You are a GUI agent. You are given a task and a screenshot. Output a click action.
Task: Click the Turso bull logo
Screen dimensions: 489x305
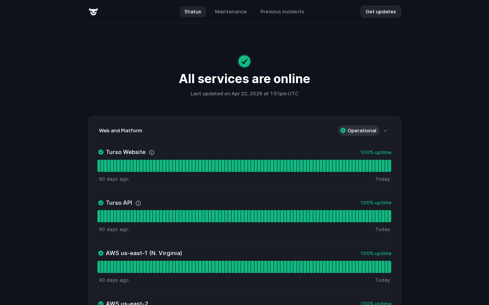click(x=93, y=12)
